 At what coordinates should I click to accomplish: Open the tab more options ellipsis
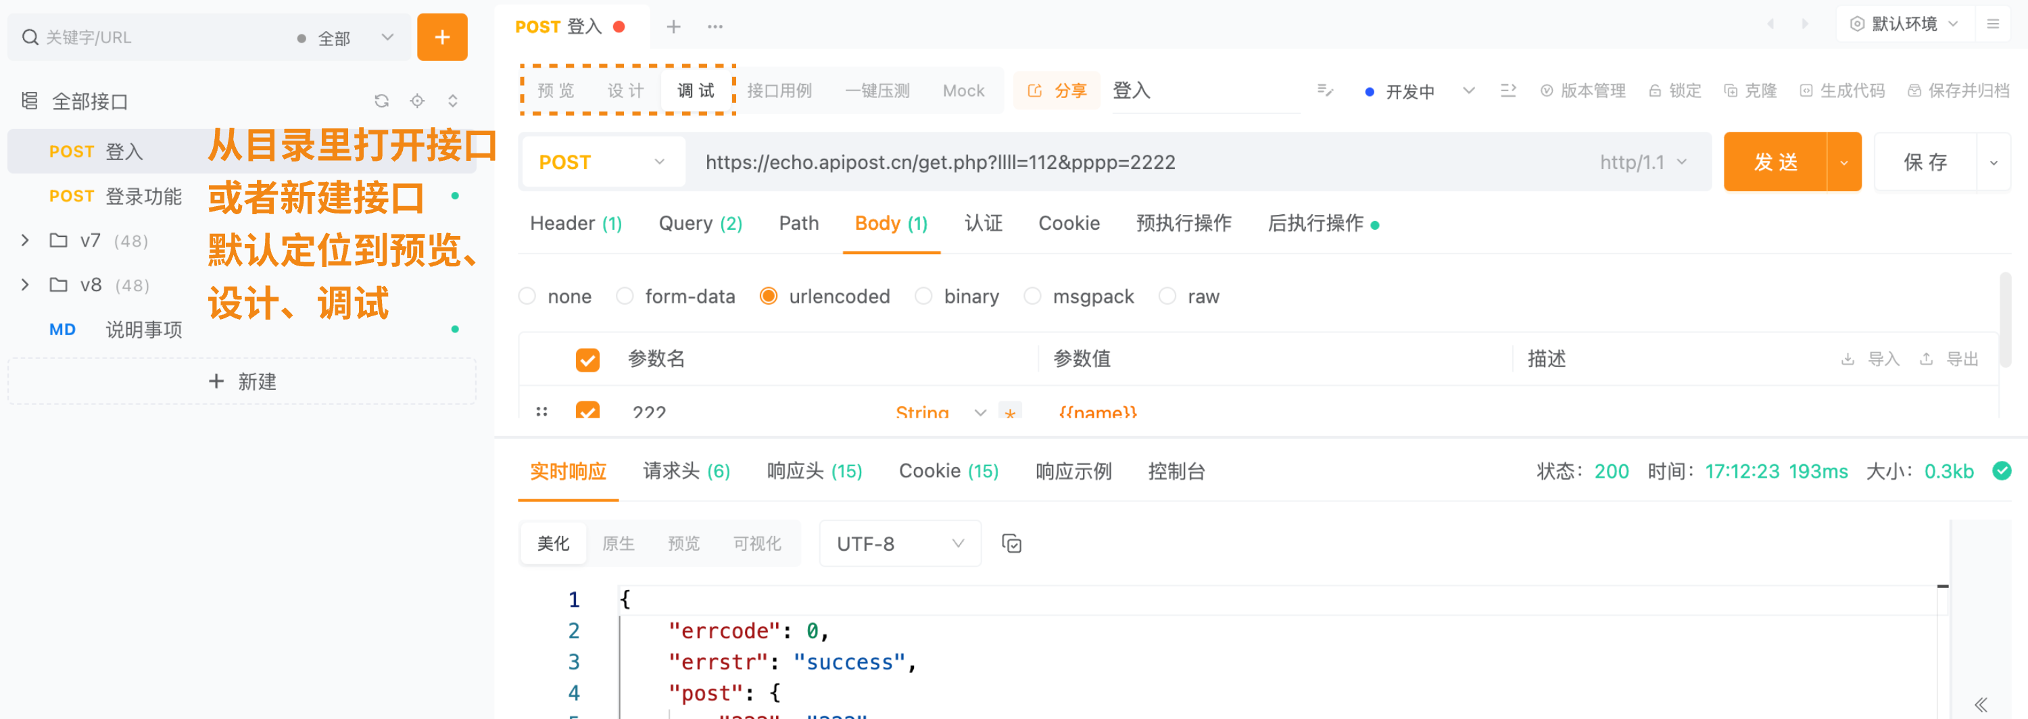[x=715, y=27]
